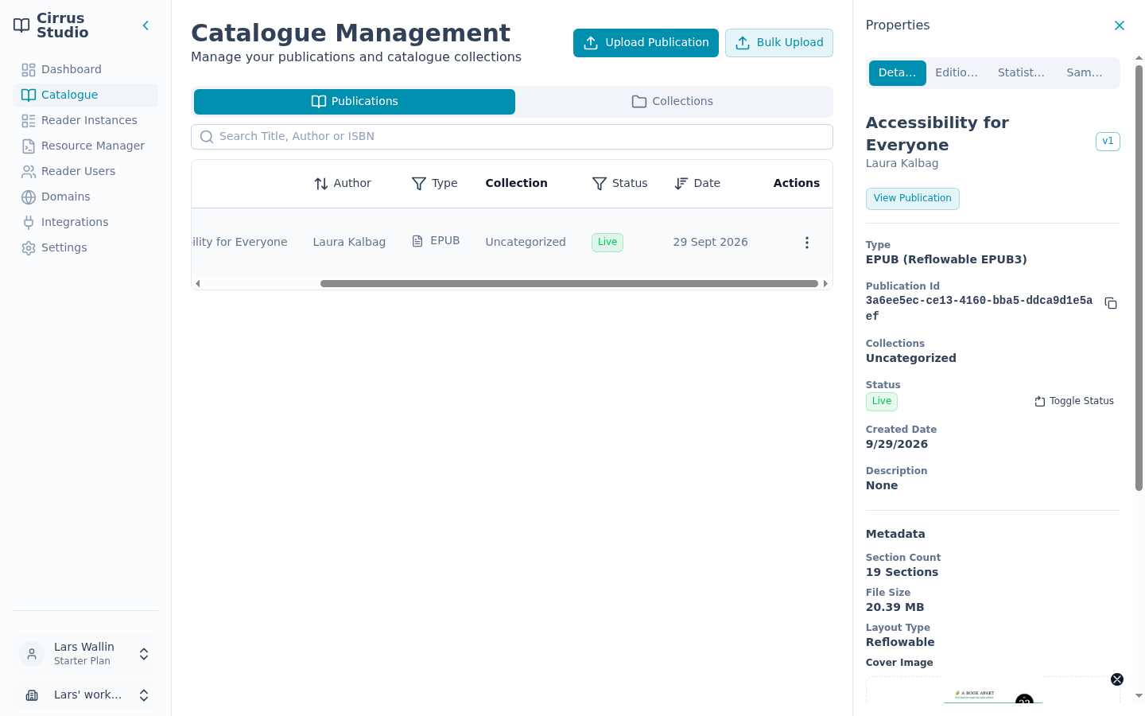Screen dimensions: 1145x716
Task: Close the Properties panel
Action: [1120, 25]
